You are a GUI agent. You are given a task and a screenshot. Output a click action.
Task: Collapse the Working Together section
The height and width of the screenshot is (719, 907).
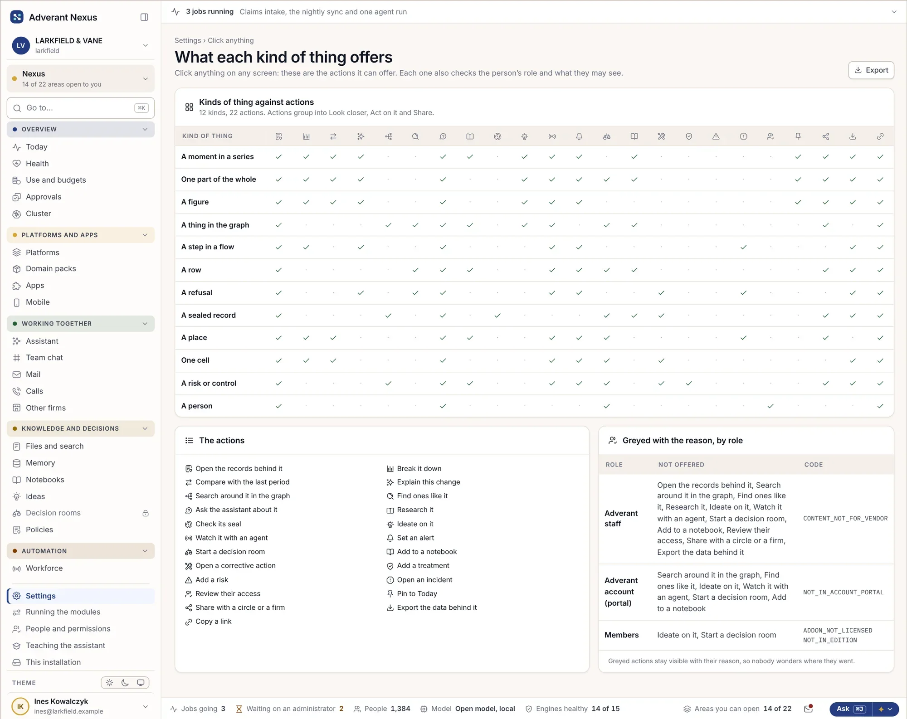click(81, 324)
